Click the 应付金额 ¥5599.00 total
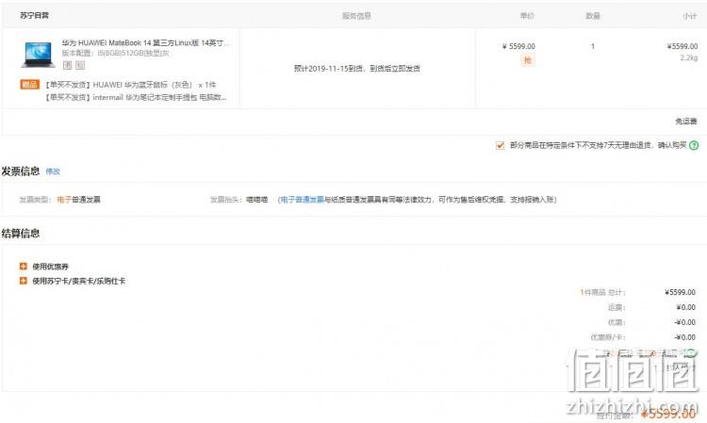707x423 pixels. point(645,414)
